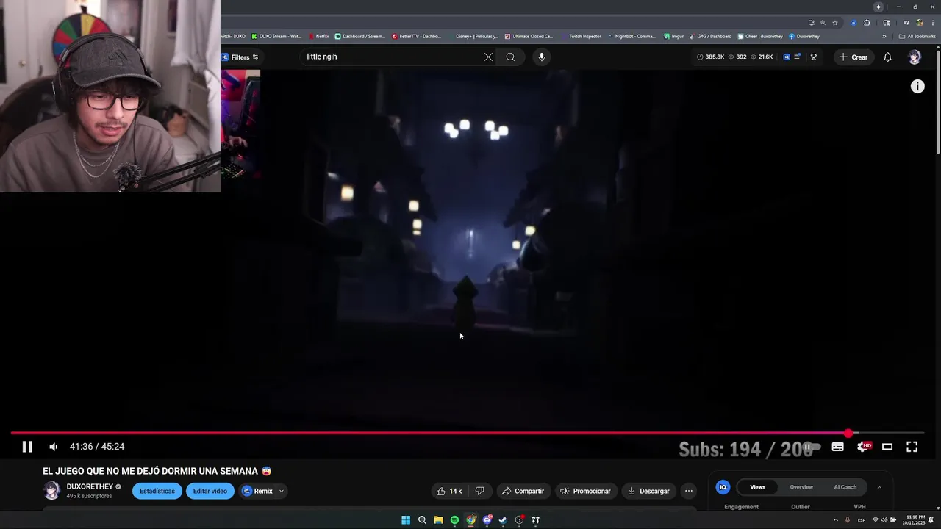Open the vidIQ icon in the header
The image size is (941, 529).
787,57
